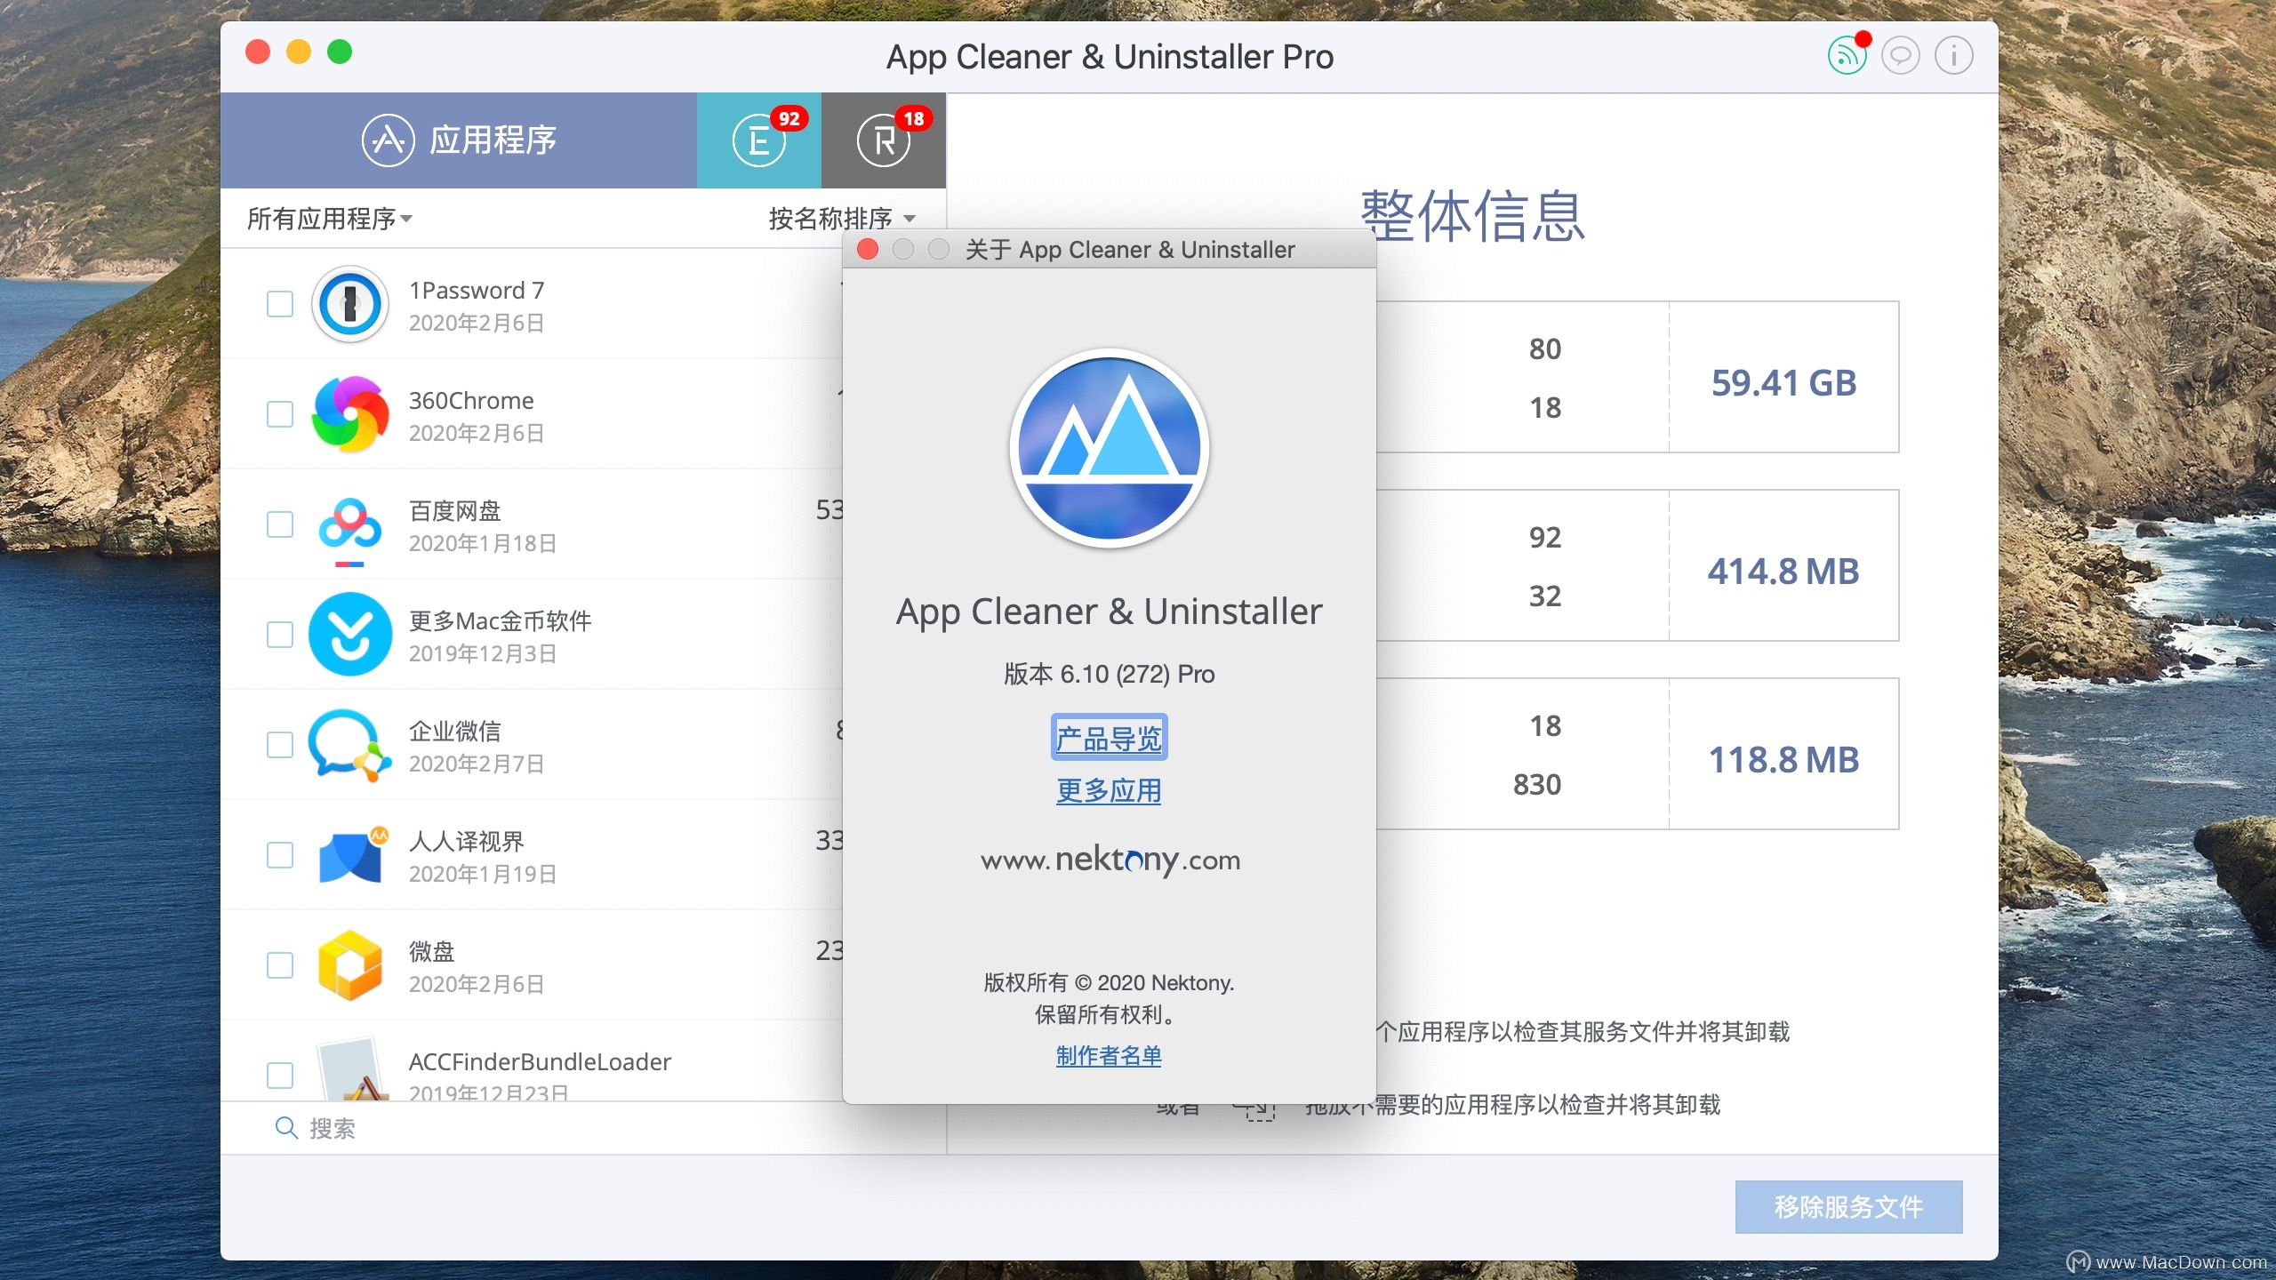
Task: Open the Extensions tab with badge 92
Action: click(x=759, y=140)
